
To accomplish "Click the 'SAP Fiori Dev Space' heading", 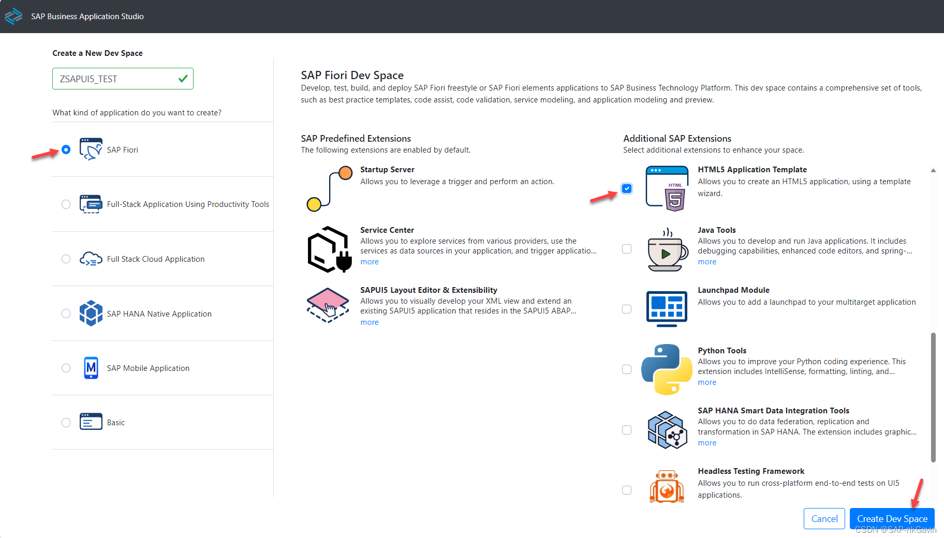I will (x=352, y=75).
